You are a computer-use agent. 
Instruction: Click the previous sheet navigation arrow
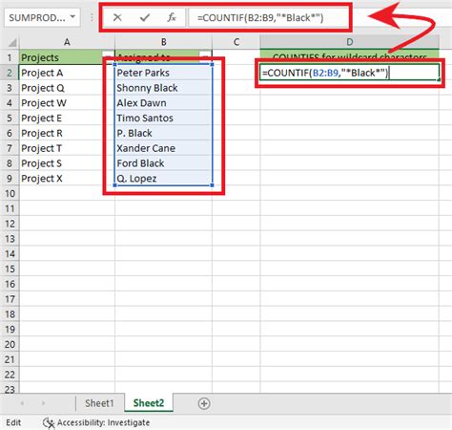(22, 403)
